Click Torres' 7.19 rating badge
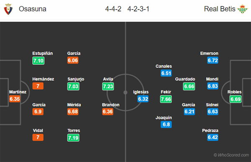The width and height of the screenshot is (251, 162). pos(73,138)
